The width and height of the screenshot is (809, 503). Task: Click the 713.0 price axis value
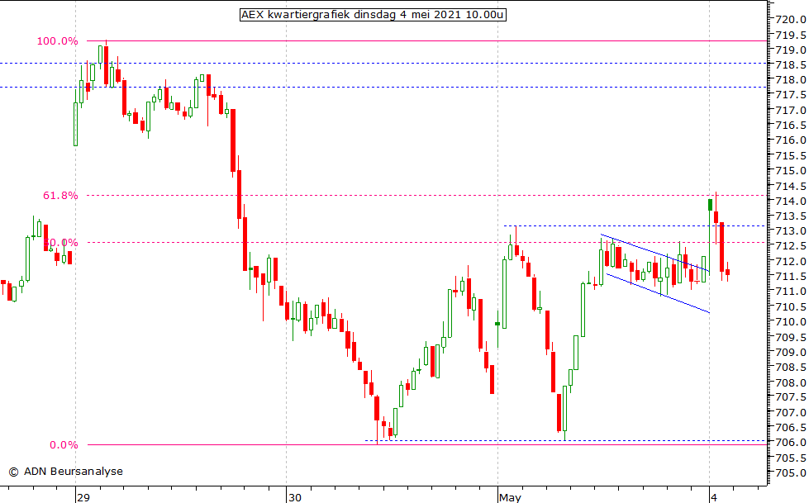(790, 231)
